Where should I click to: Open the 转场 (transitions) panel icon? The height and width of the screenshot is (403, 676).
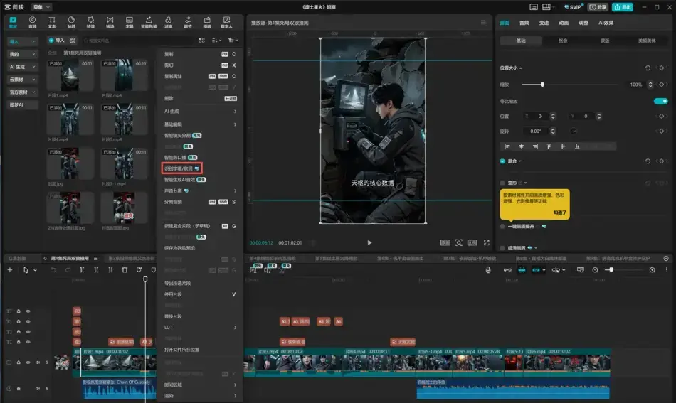point(110,23)
